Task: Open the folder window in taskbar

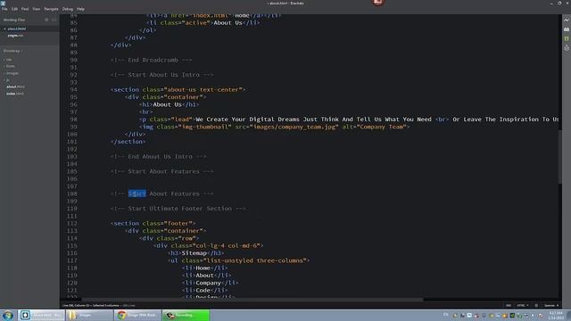Action: pos(89,315)
